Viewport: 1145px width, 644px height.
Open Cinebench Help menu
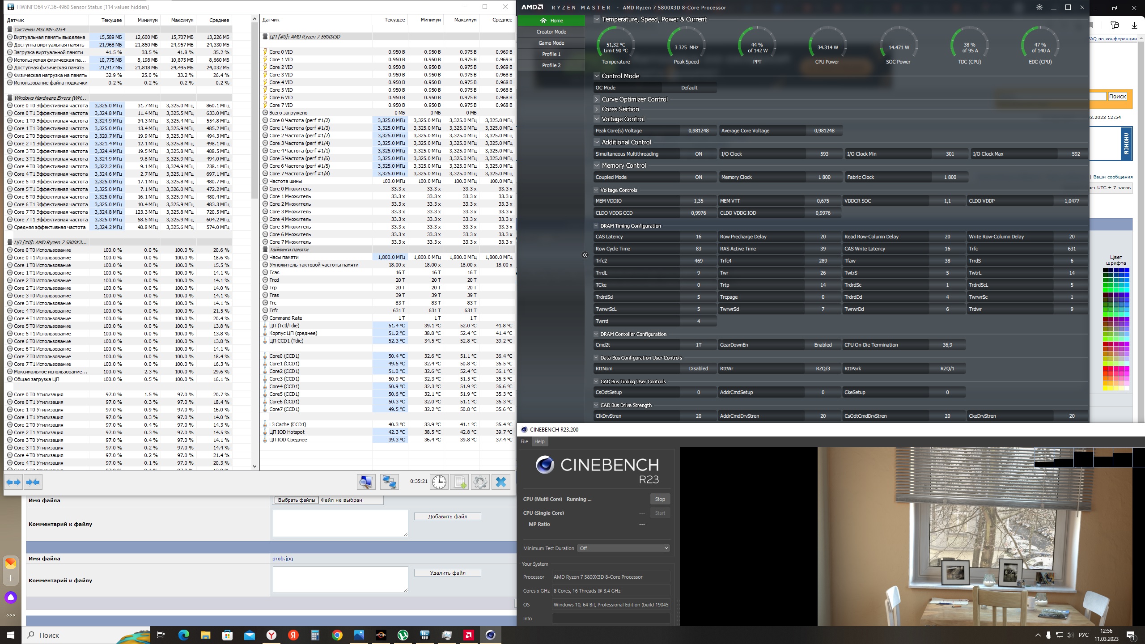539,441
